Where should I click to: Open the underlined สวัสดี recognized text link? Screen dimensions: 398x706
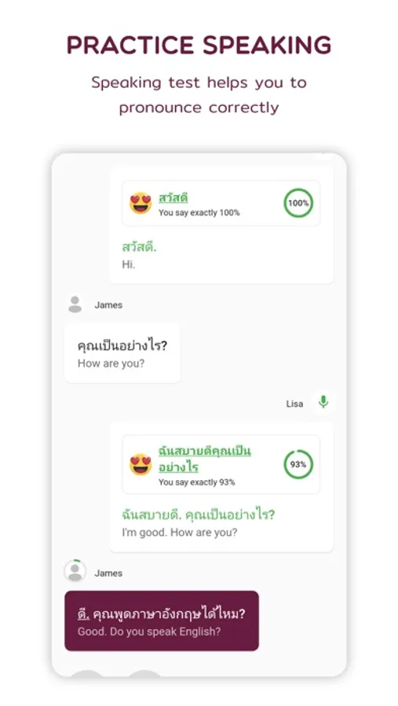(x=173, y=198)
